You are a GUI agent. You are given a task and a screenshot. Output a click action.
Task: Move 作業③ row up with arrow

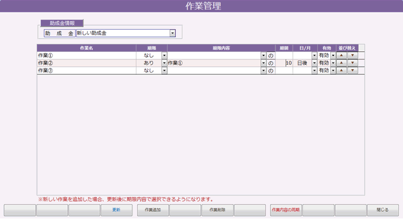[x=342, y=70]
